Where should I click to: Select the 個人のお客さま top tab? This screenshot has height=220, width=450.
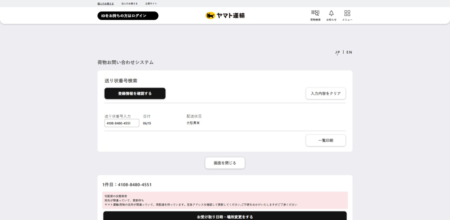[105, 4]
